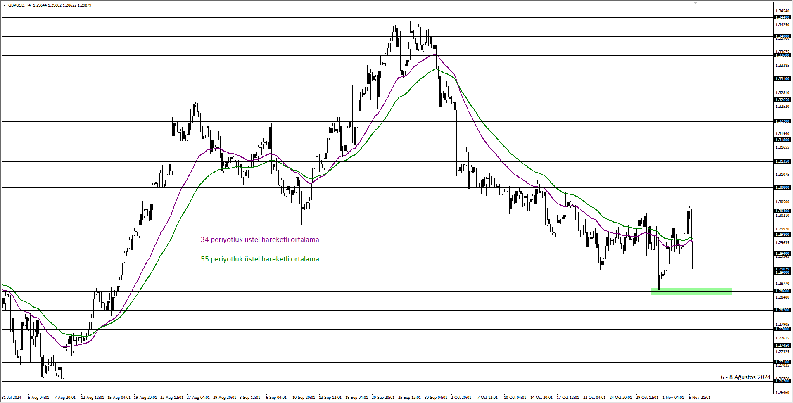Click the '10 Oct 04:01' time axis label
Screen dimensions: 793x403
515,398
